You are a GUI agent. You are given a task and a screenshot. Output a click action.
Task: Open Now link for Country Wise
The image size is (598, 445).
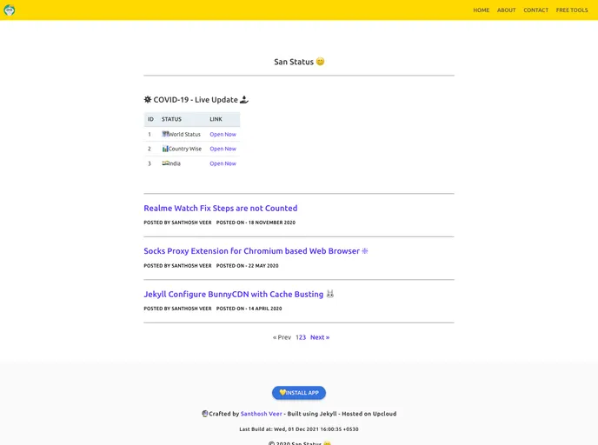tap(223, 149)
